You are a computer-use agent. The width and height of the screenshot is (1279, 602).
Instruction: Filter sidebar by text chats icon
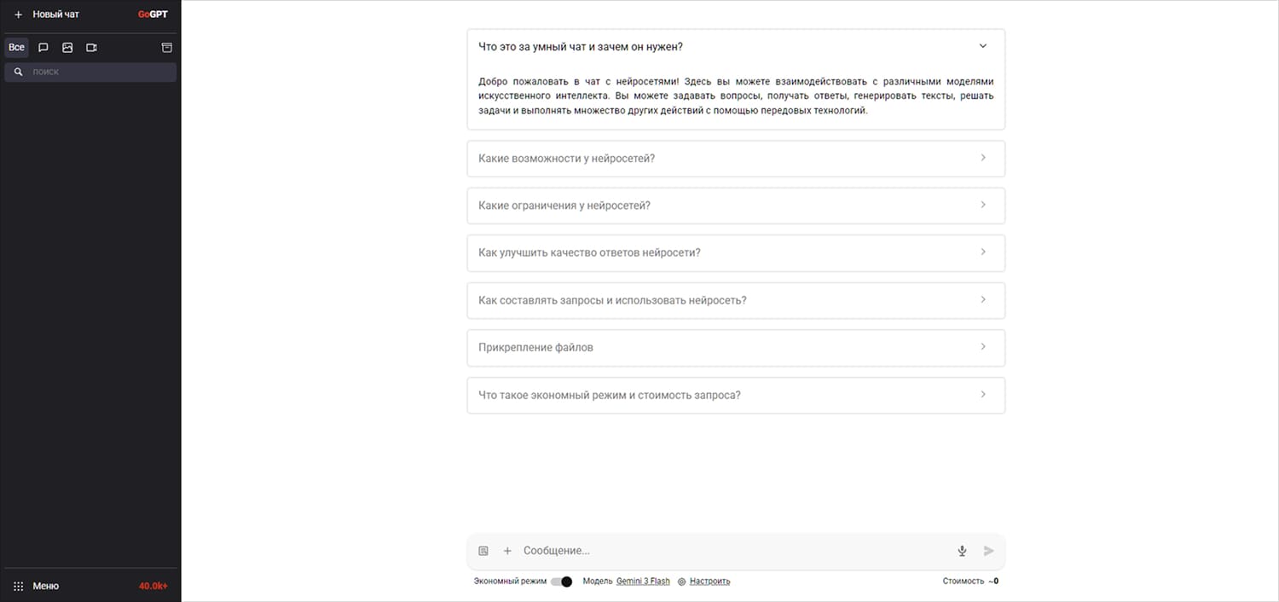43,48
